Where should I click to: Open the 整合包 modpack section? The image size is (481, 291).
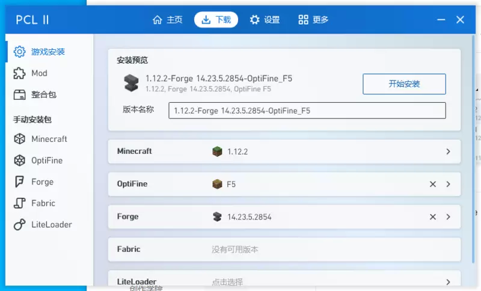pos(49,94)
